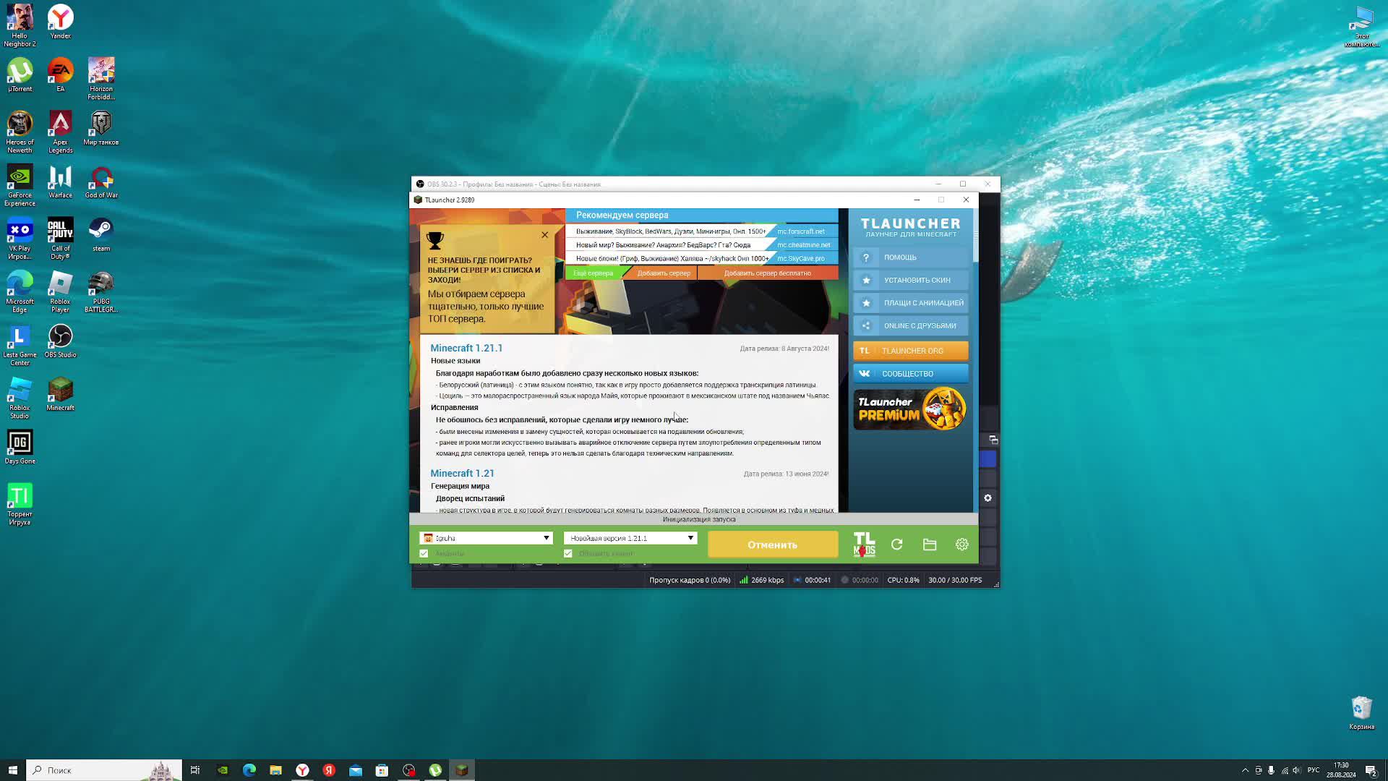
Task: Expand the version 1.21.1 dropdown
Action: [690, 538]
